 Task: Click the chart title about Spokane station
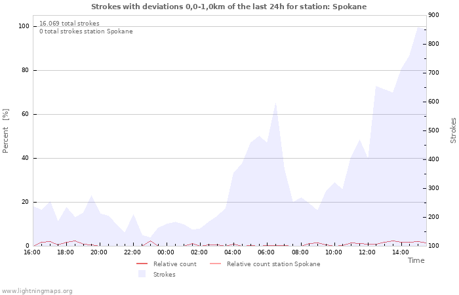tap(229, 7)
